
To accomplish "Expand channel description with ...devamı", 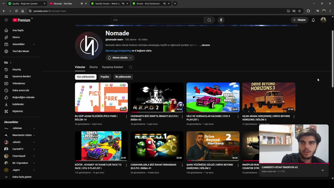I will pyautogui.click(x=205, y=45).
